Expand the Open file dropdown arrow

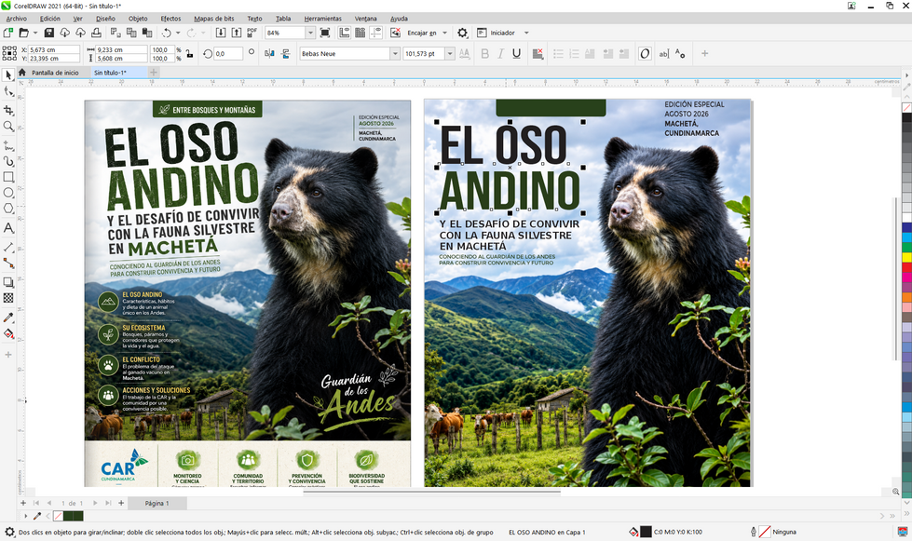click(x=34, y=34)
